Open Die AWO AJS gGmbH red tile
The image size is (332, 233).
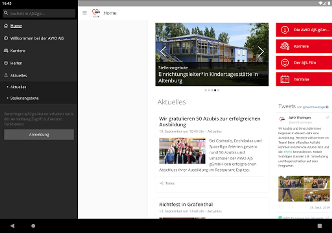304,30
